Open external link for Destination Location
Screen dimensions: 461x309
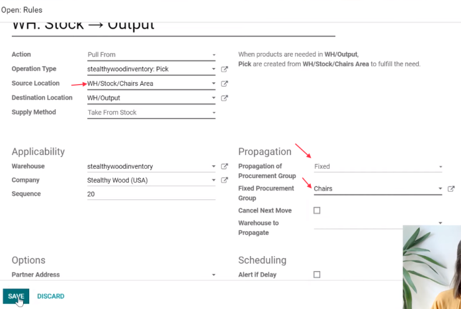point(224,98)
